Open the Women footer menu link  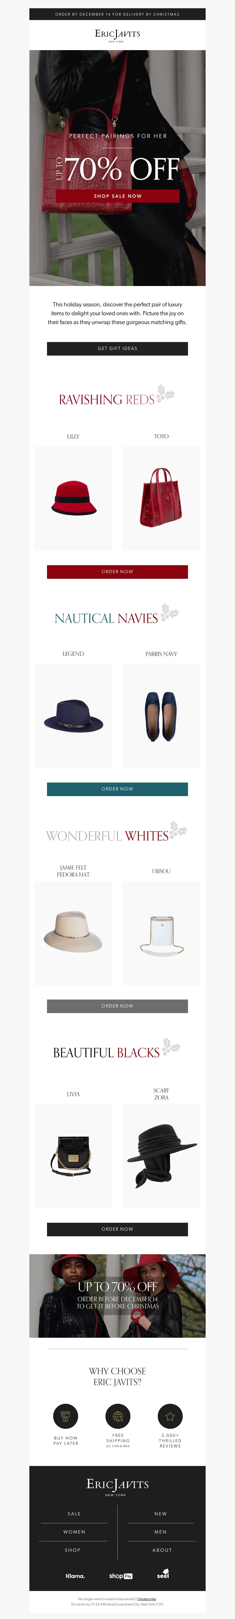point(74,1532)
